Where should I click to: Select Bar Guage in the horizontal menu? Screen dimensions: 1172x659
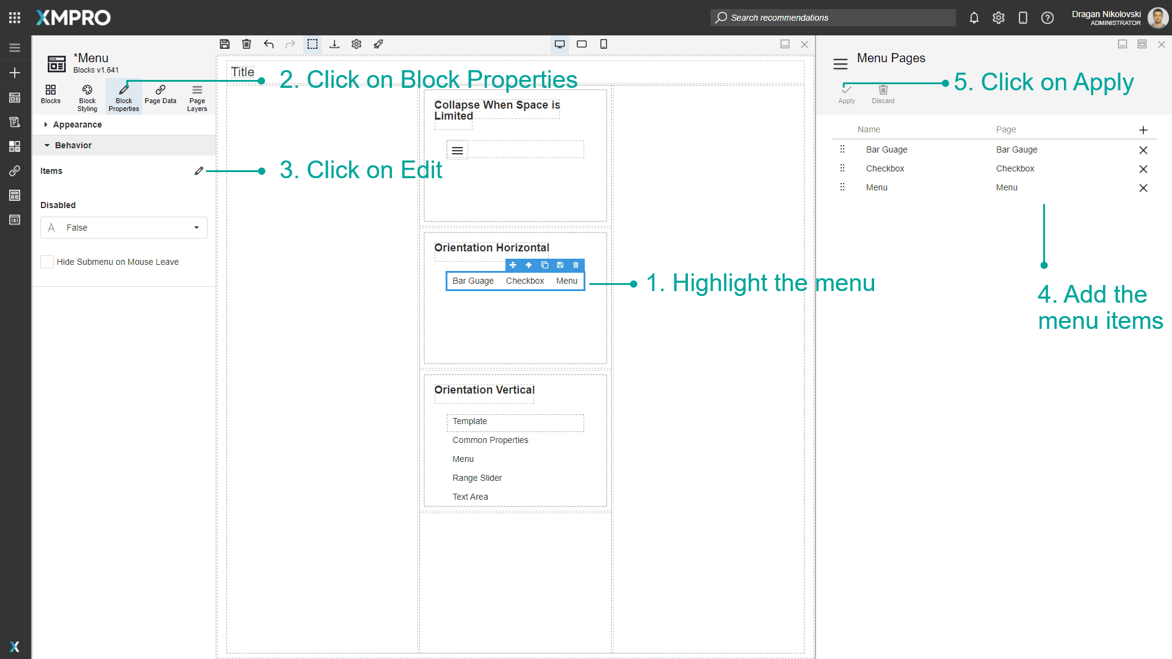point(473,281)
